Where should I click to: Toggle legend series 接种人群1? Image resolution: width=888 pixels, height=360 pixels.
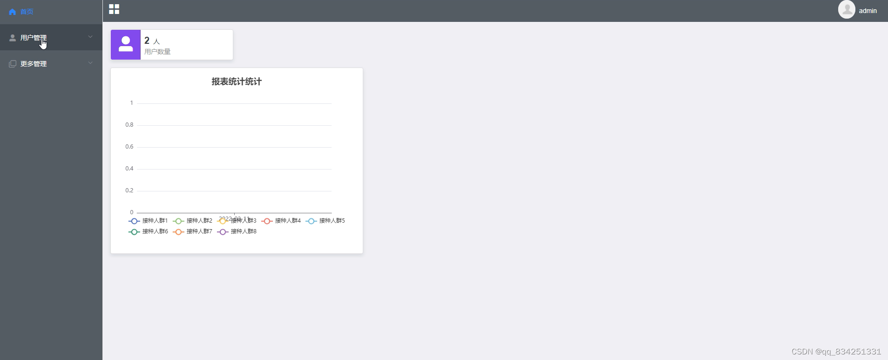(x=148, y=221)
